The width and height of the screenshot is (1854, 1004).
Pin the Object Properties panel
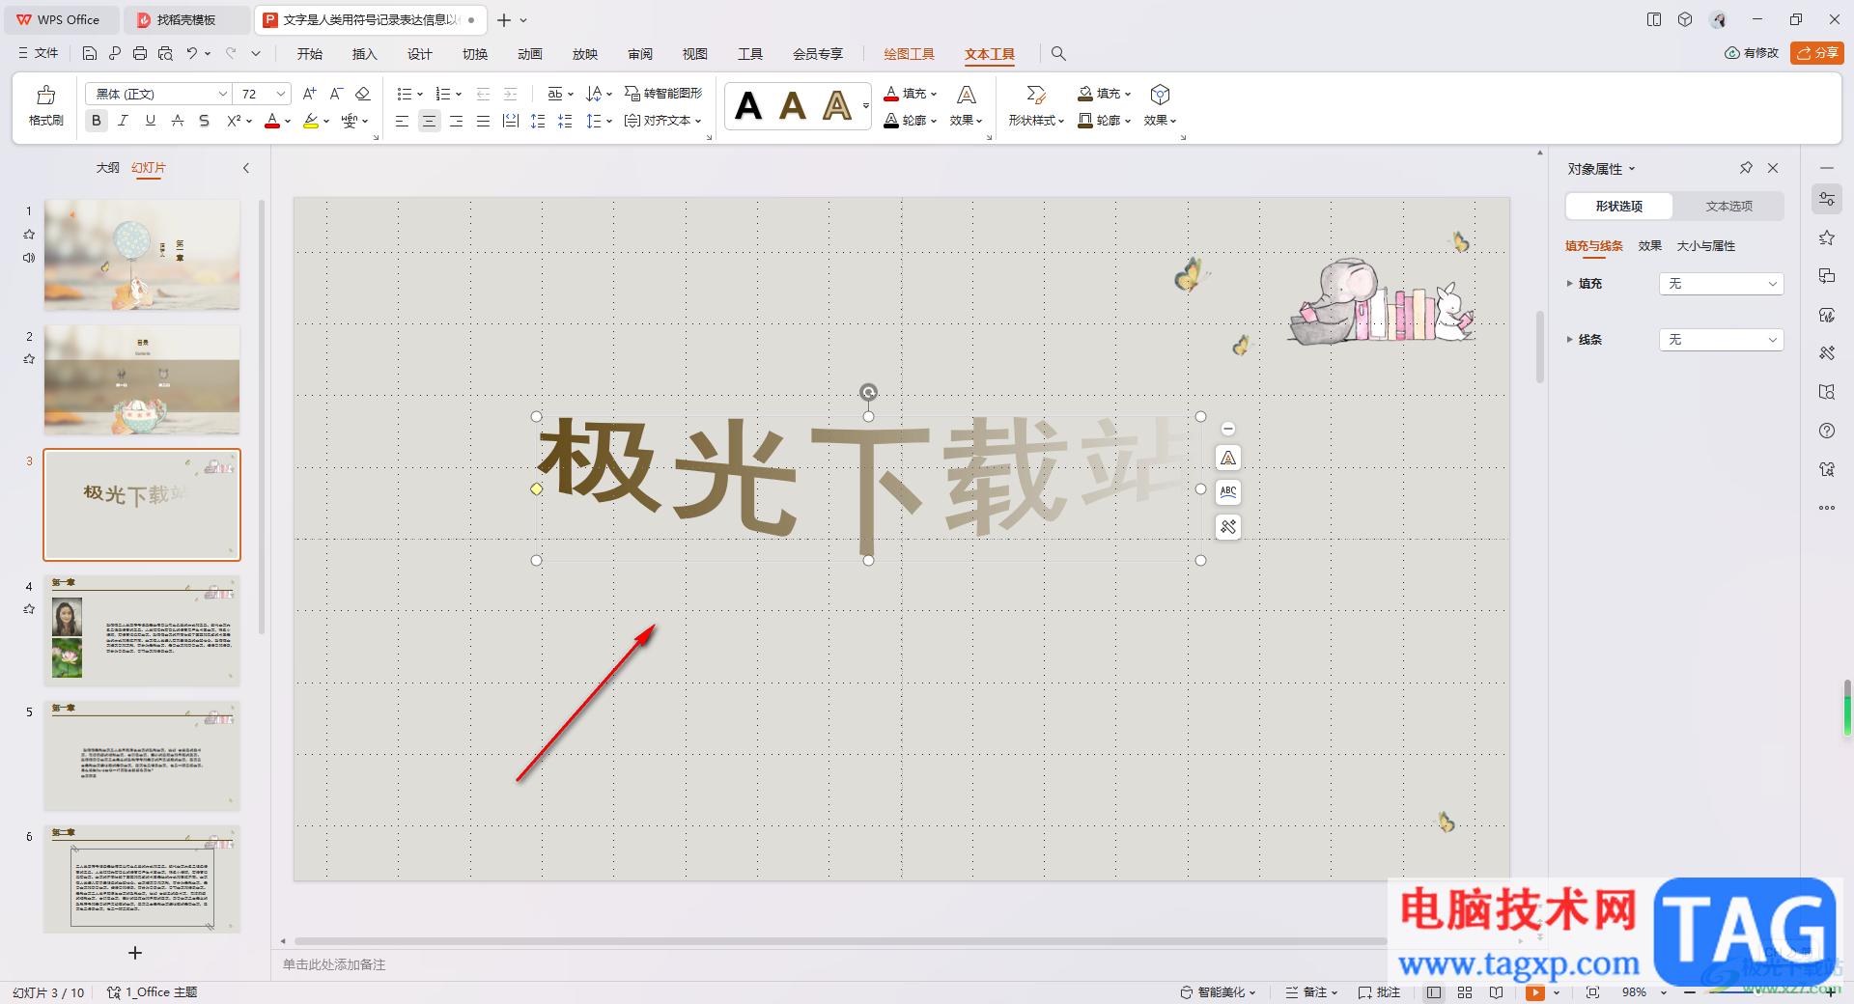pyautogui.click(x=1746, y=168)
